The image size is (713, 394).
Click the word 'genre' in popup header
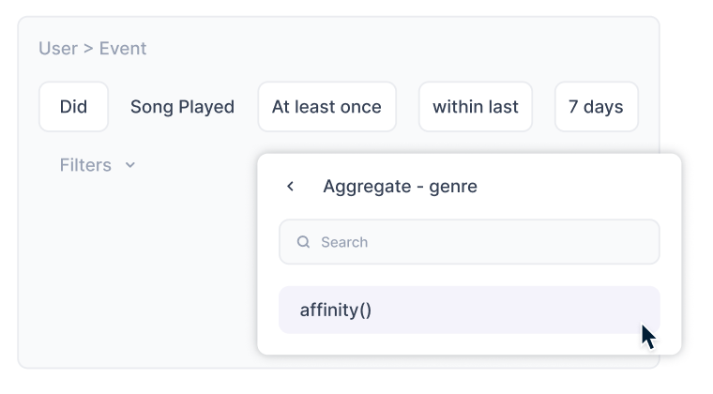pyautogui.click(x=453, y=187)
